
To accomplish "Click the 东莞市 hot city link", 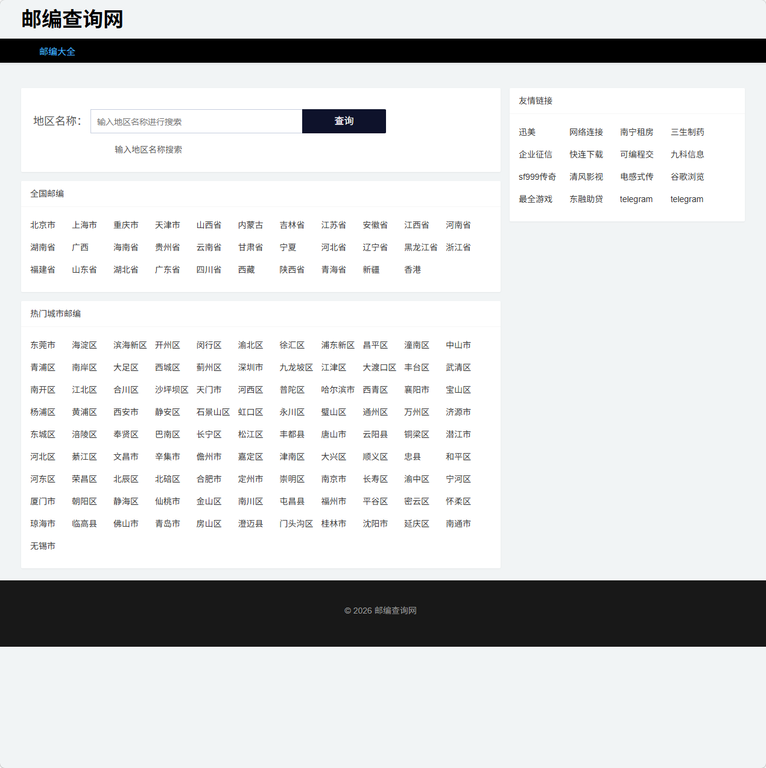I will pos(43,345).
